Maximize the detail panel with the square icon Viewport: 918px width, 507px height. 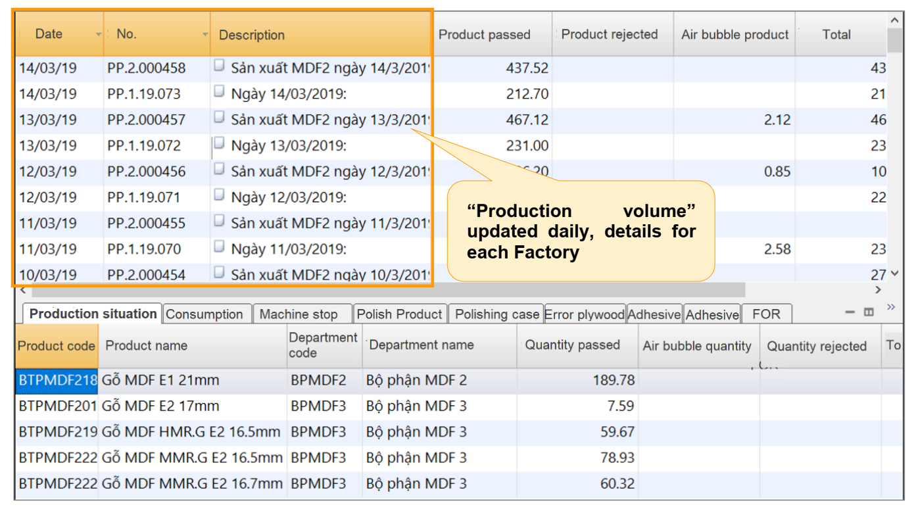point(868,312)
